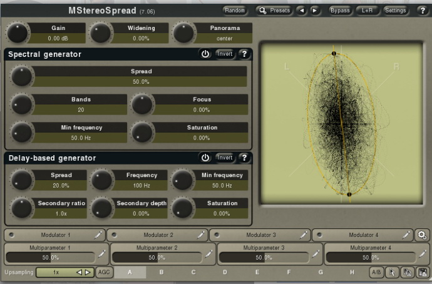Click the Multiparameter 2 slider
This screenshot has height=284, width=432.
coord(157,258)
